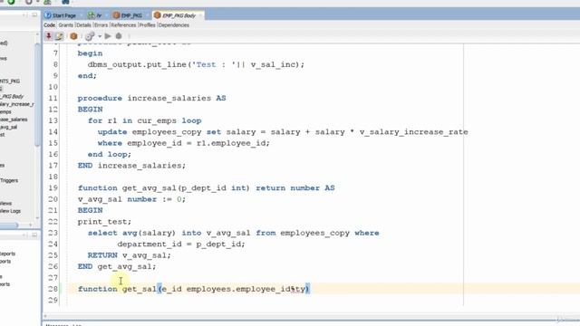Click the 'print_test;' call on line 22
This screenshot has height=326, width=580.
point(104,222)
